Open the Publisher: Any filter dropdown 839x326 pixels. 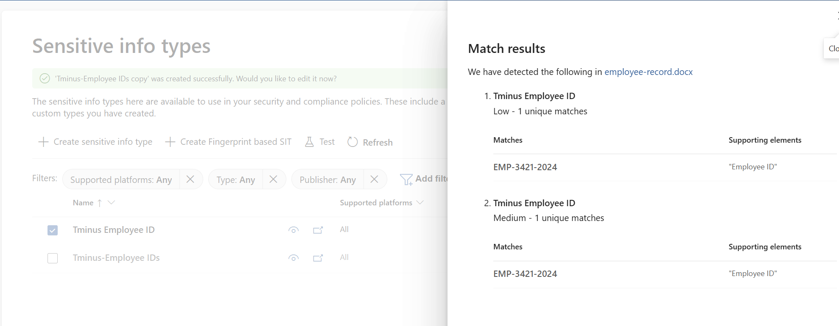click(327, 180)
